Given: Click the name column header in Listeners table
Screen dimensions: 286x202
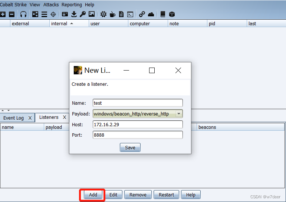Looking at the screenshot, I should pos(22,127).
